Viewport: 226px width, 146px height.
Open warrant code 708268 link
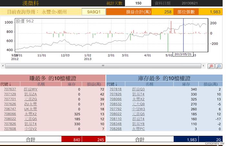(x=116, y=129)
